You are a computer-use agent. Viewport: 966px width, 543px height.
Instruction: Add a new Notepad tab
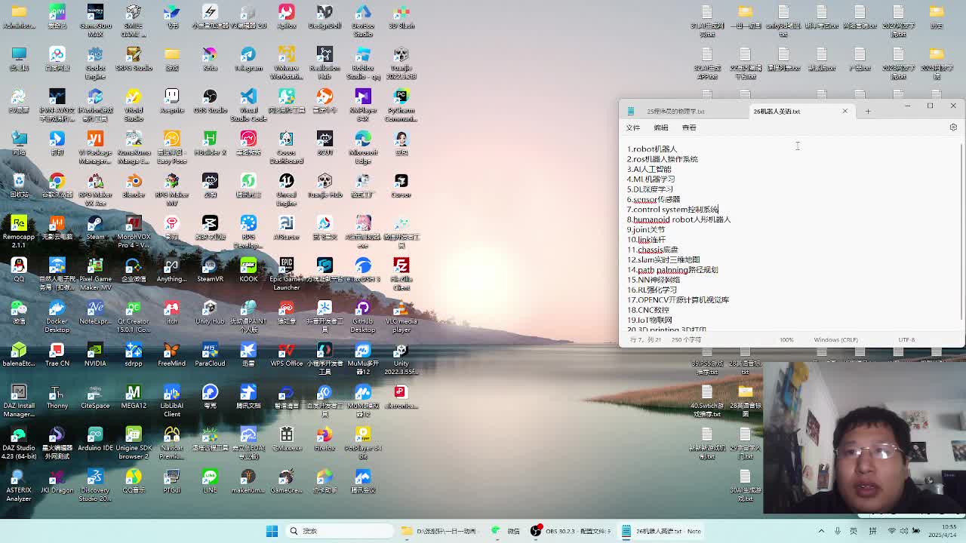pos(868,112)
